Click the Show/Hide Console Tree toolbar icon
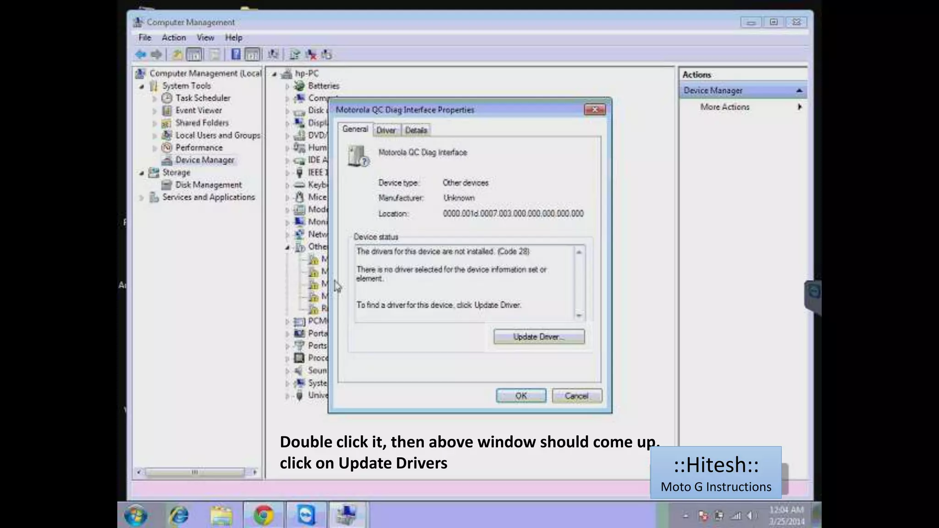 [x=194, y=55]
